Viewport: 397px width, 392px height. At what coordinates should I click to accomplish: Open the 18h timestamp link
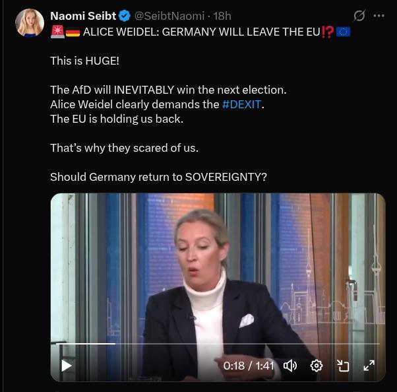222,16
